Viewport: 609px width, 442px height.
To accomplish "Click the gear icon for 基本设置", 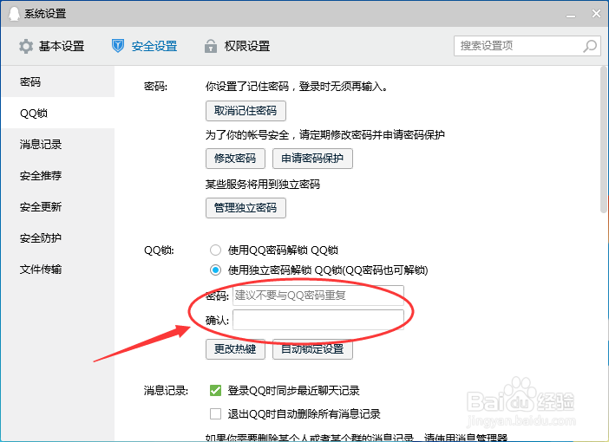I will (x=26, y=46).
